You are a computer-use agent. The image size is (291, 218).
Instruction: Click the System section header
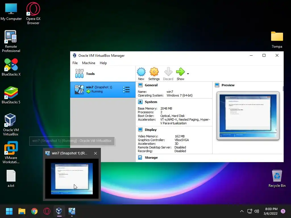(151, 102)
